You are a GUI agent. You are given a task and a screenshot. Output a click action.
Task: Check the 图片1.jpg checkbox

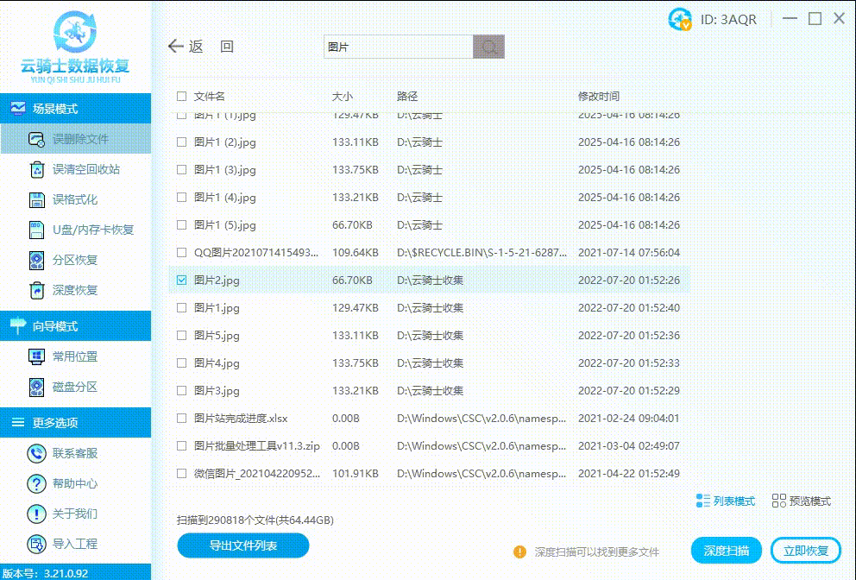point(182,308)
